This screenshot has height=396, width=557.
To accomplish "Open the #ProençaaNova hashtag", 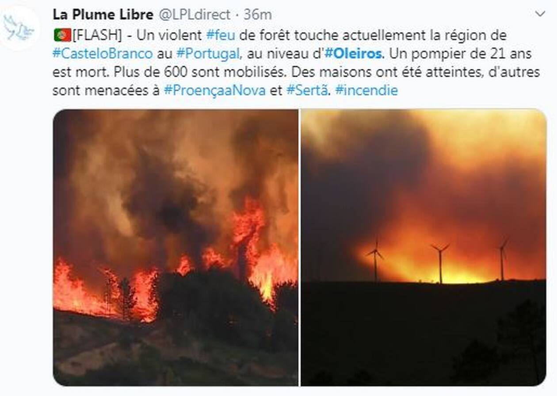I will tap(215, 91).
